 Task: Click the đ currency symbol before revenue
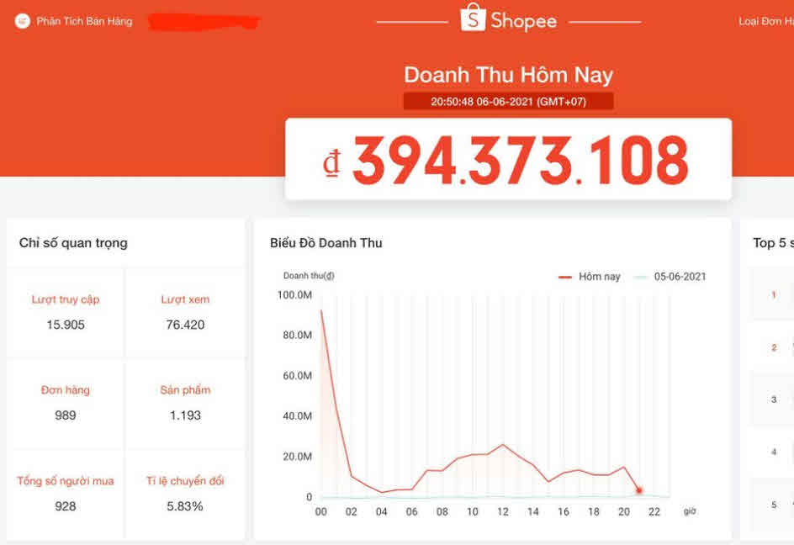pos(332,161)
